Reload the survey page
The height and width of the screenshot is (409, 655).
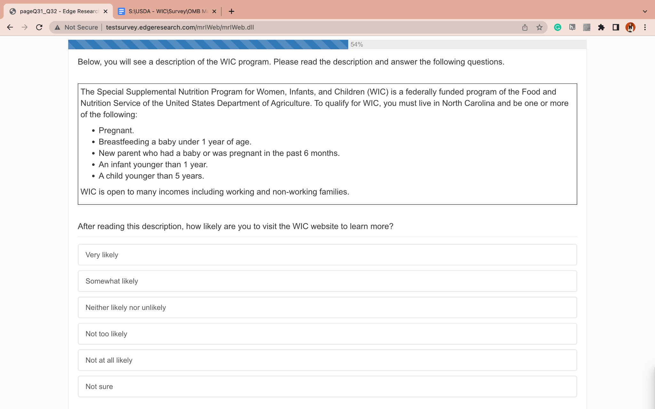[39, 27]
